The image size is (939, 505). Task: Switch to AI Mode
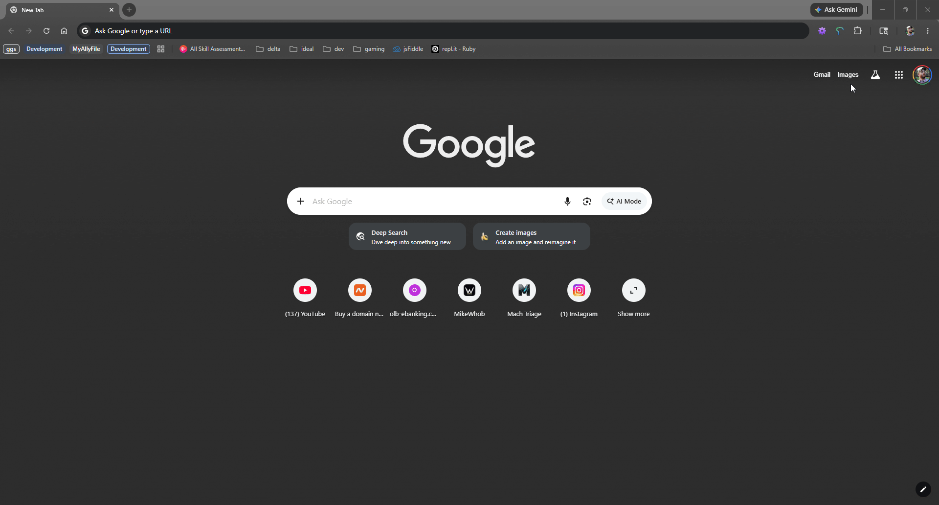[624, 201]
